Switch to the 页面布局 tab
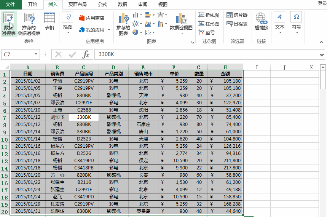The width and height of the screenshot is (327, 217). click(x=77, y=5)
